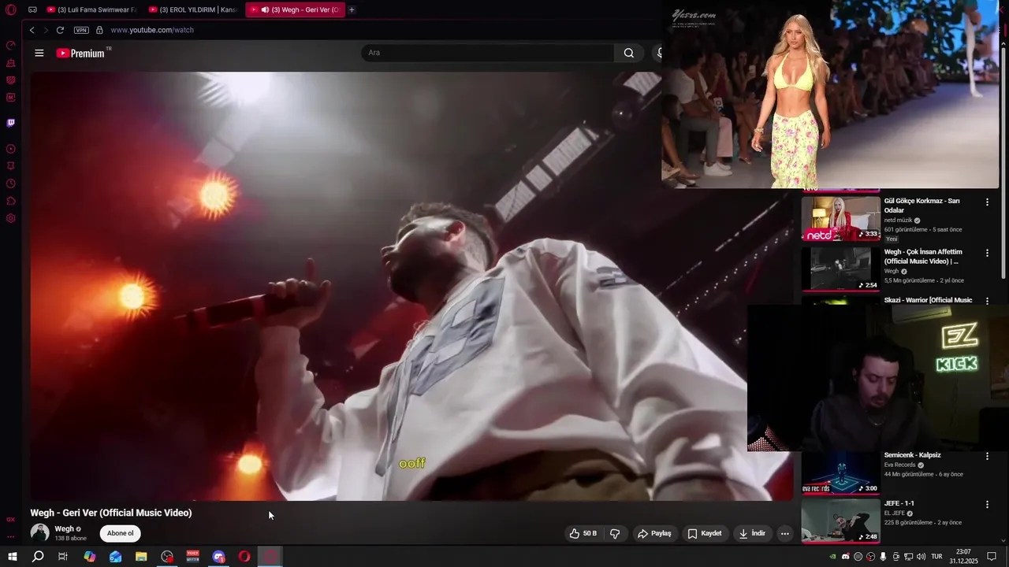
Task: Click the YouTube search magnifier button
Action: (x=628, y=53)
